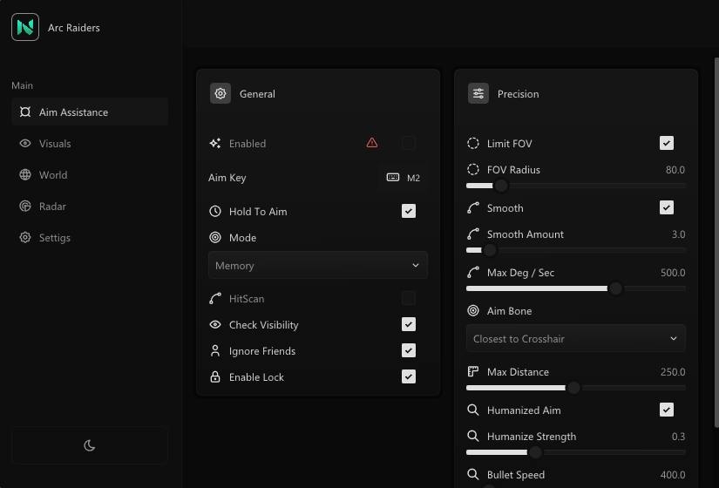Open the Mode dropdown showing Memory

point(317,266)
